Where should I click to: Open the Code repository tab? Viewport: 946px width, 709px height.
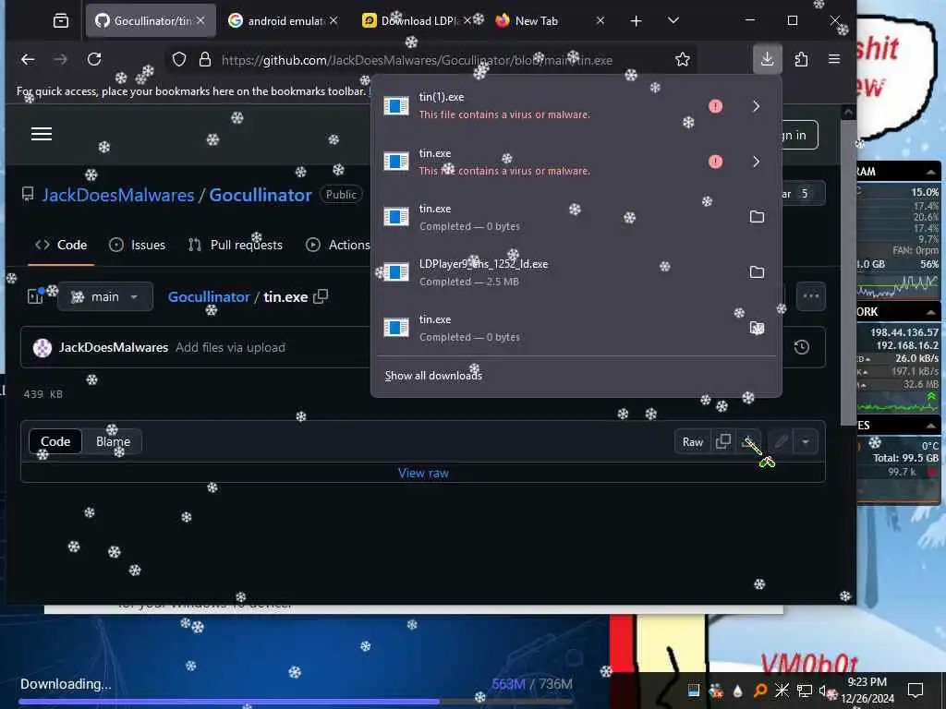click(x=61, y=245)
